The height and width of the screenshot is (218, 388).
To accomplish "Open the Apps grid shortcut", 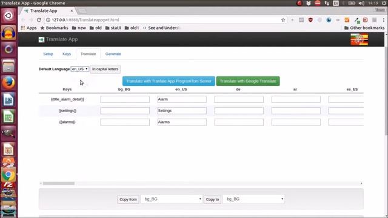I will pos(28,28).
